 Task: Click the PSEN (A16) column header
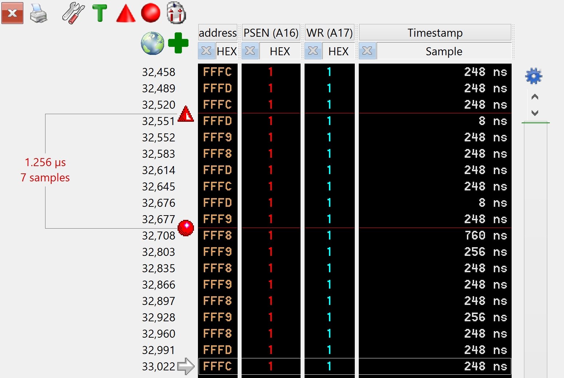(271, 33)
